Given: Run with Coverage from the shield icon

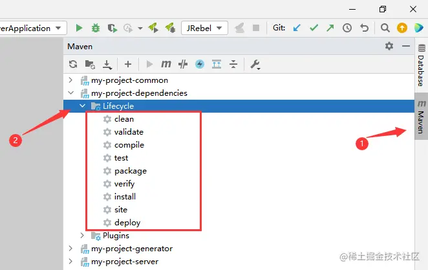Looking at the screenshot, I should tap(112, 28).
